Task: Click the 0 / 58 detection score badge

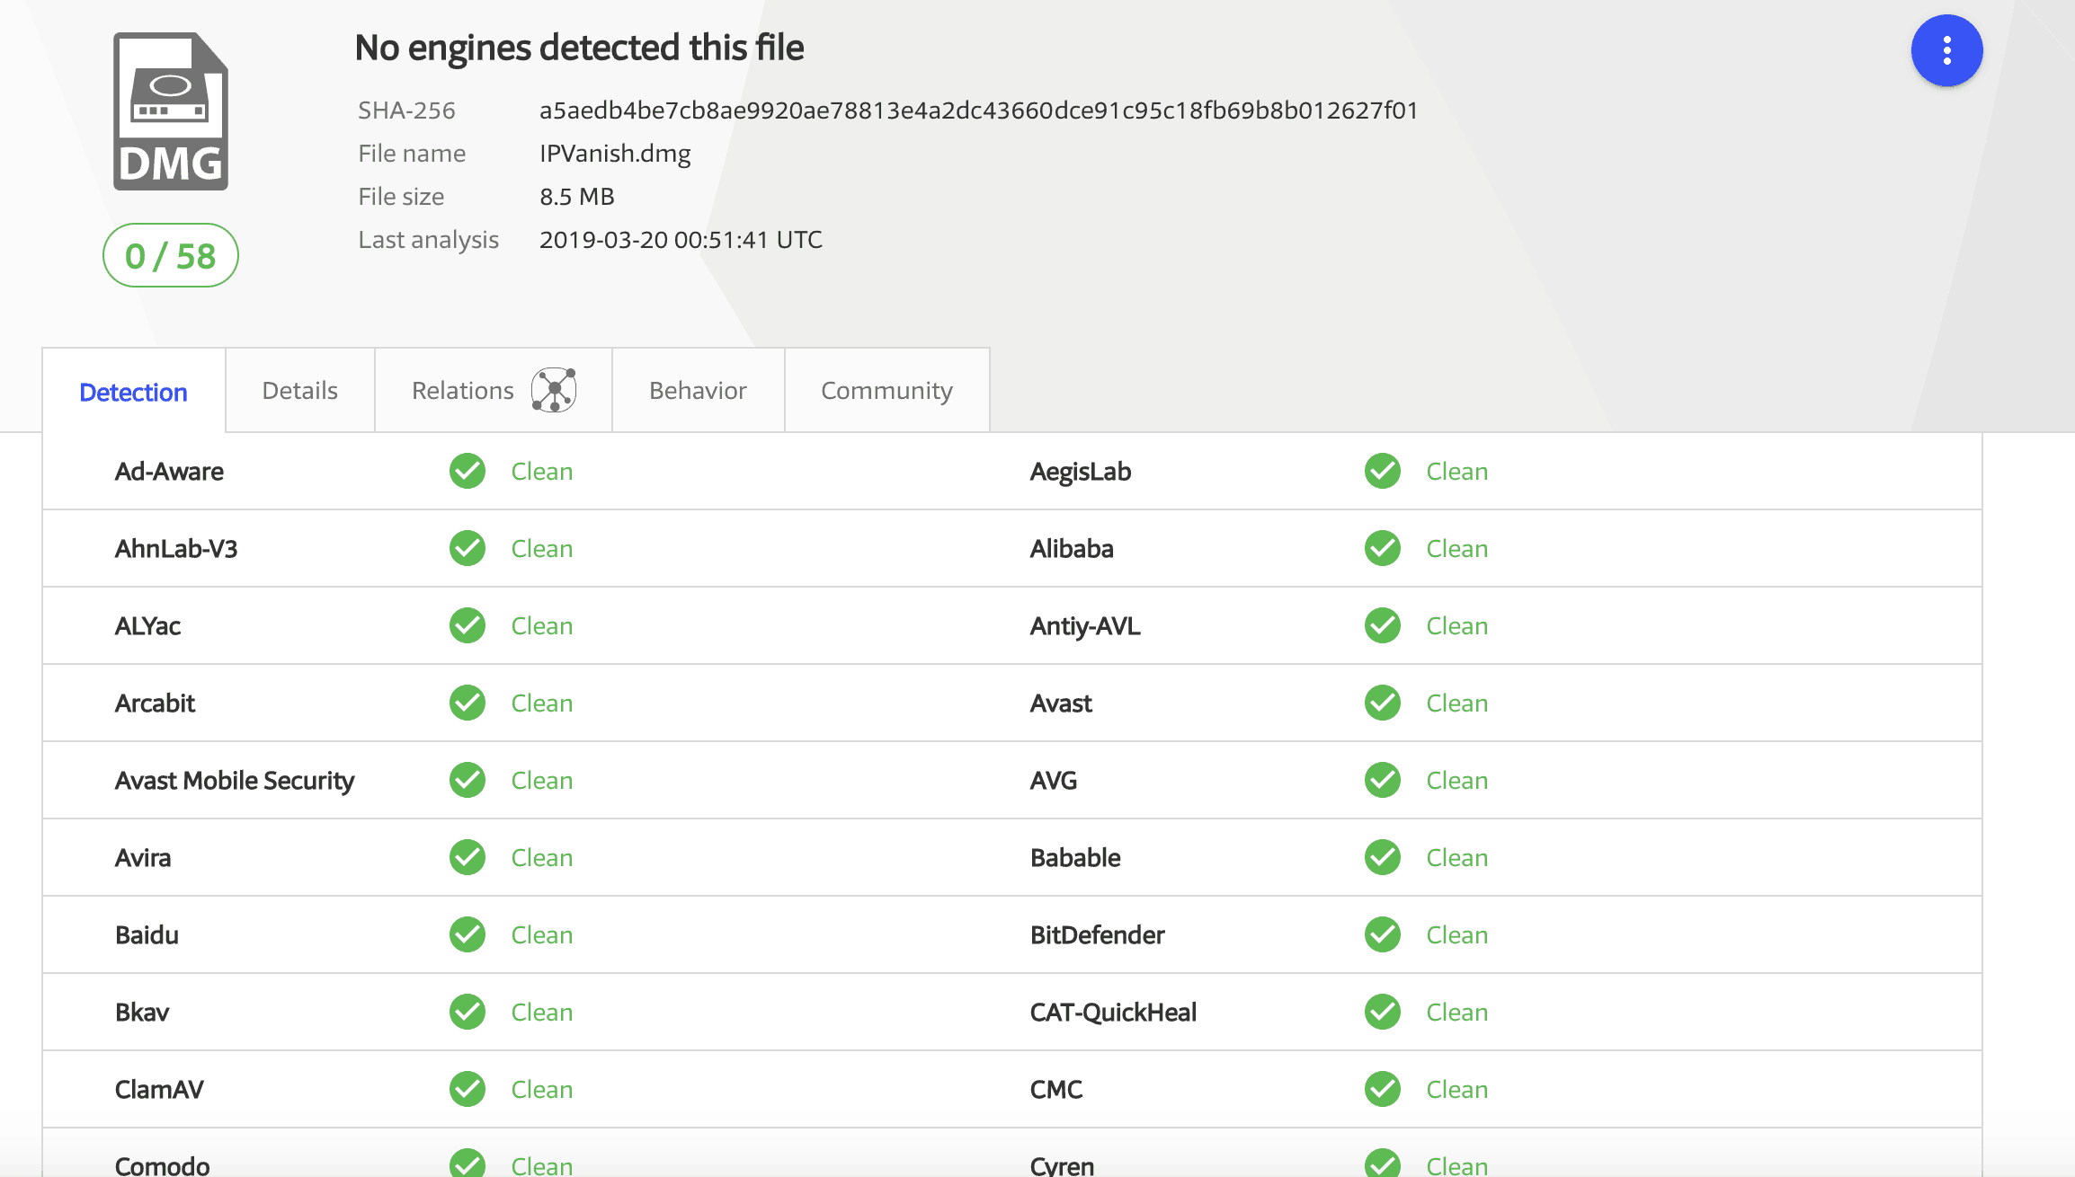Action: click(170, 255)
